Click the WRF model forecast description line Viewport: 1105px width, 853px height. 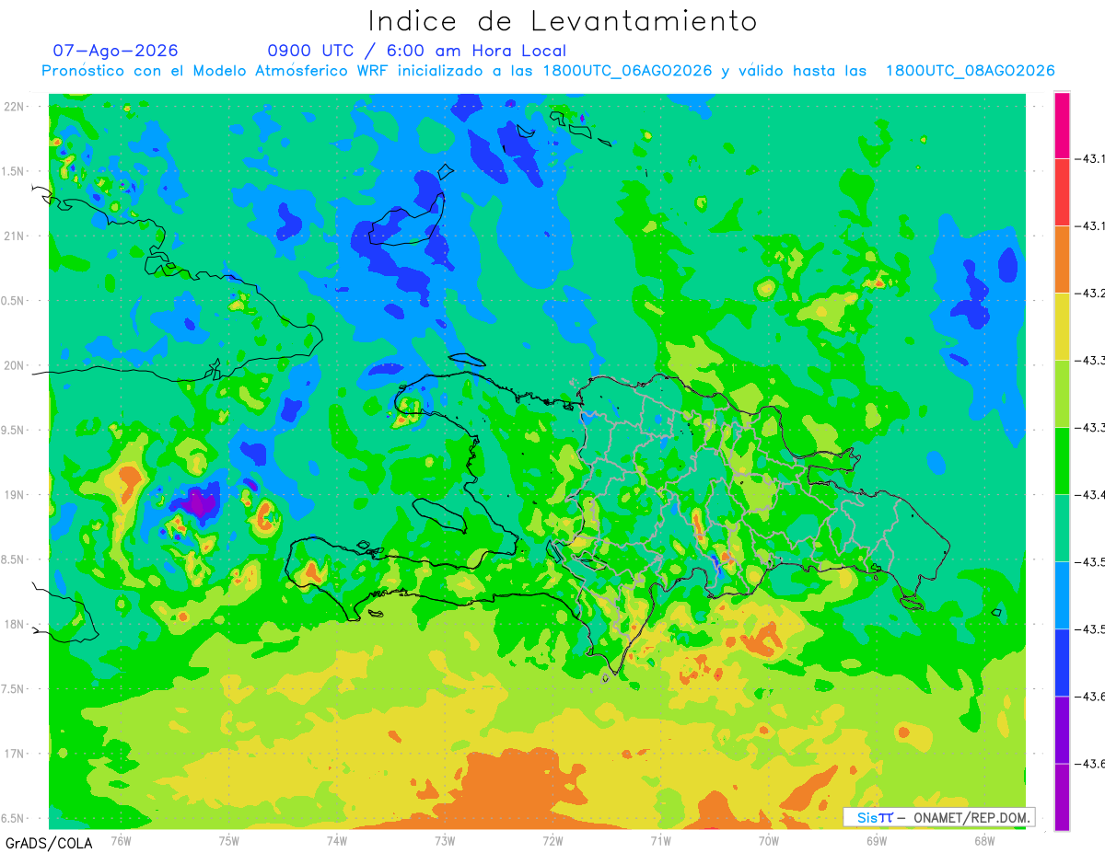pos(549,71)
